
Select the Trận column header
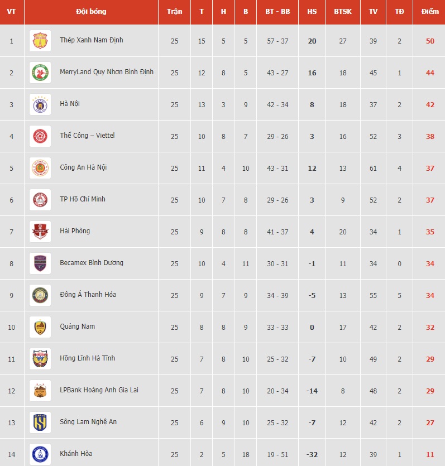coord(174,12)
